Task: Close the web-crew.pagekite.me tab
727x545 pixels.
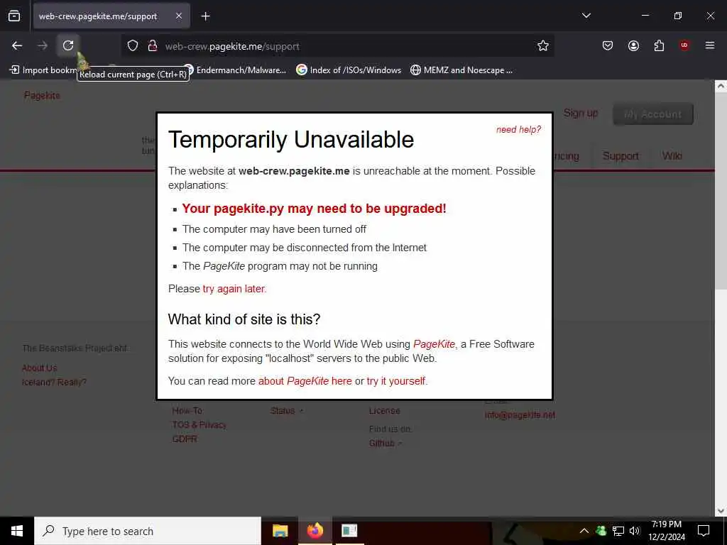Action: tap(179, 16)
